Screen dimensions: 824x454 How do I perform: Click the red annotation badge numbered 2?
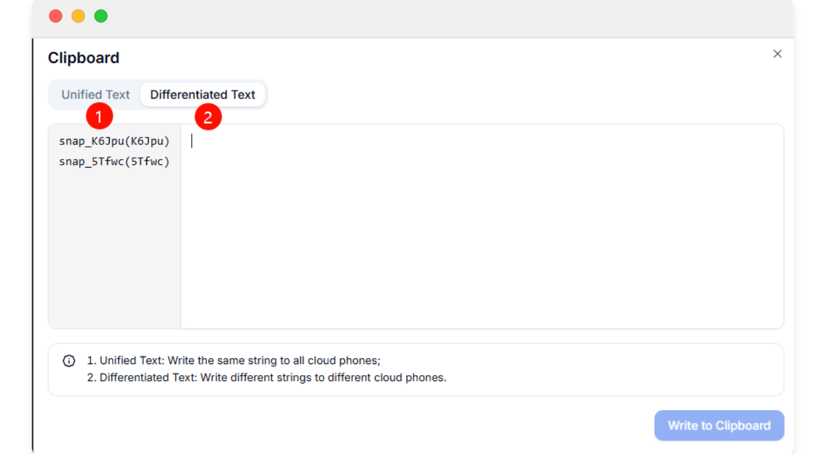tap(208, 117)
